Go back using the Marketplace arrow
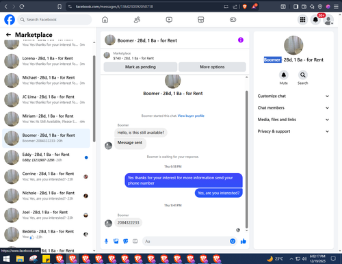Screen dimensions: 342x264 8,35
